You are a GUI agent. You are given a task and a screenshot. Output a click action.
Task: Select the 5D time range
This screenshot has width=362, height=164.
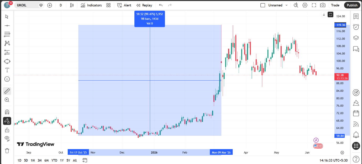click(x=26, y=160)
